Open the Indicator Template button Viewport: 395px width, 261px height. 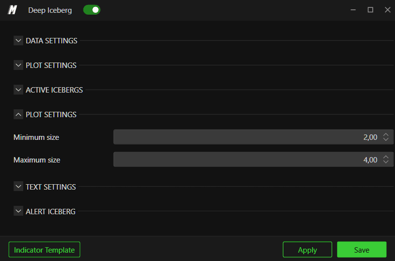44,250
